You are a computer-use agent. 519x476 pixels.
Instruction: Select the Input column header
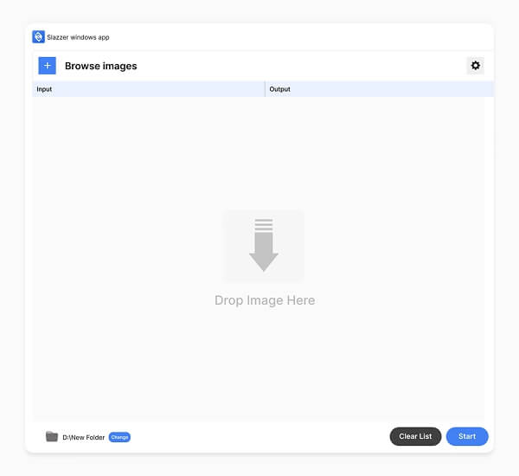[149, 89]
